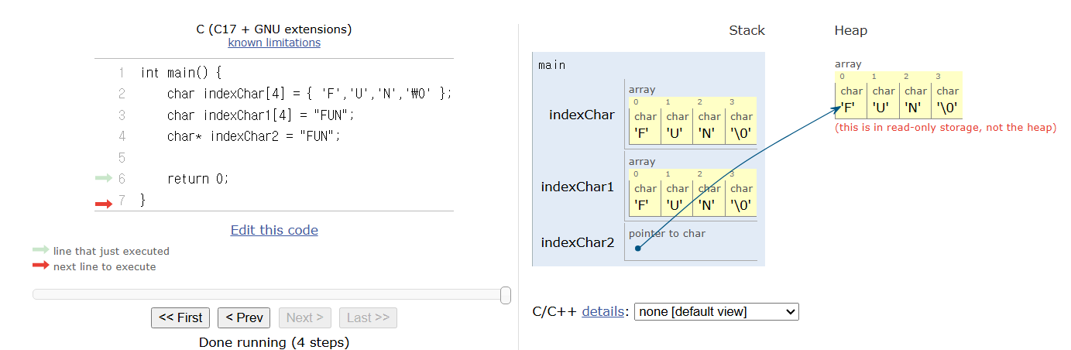Click 'U' cell in the Heap array
This screenshot has height=350, width=1071.
pos(883,99)
